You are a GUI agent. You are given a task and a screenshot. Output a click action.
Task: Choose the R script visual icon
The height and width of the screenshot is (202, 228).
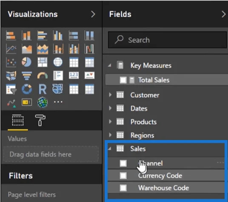pyautogui.click(x=43, y=89)
